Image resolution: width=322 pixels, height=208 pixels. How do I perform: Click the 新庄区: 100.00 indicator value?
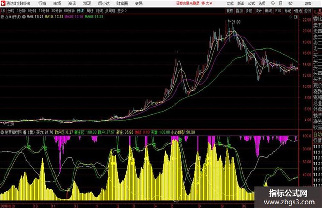click(x=86, y=132)
